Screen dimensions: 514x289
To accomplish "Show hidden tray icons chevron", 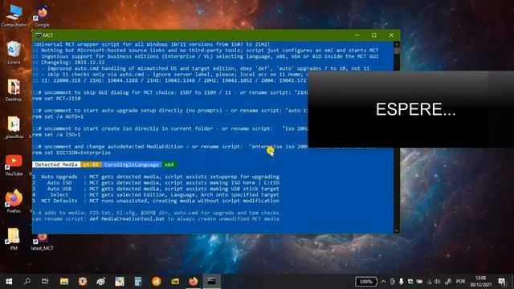I will (383, 282).
